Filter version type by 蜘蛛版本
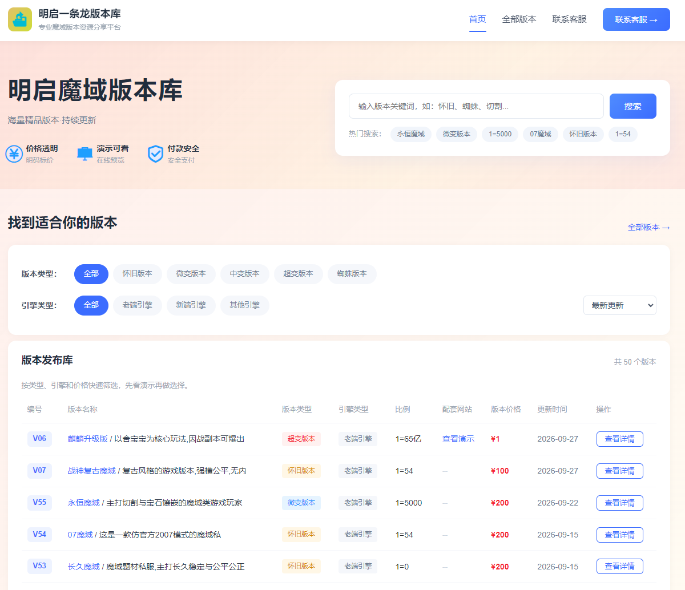The height and width of the screenshot is (590, 685). point(352,274)
